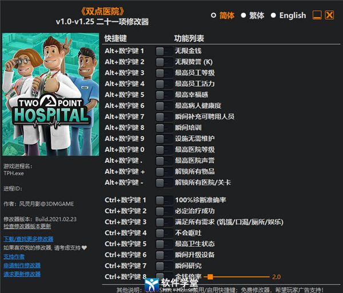
Task: Turn on 瞬间培训 switch
Action: 164,128
